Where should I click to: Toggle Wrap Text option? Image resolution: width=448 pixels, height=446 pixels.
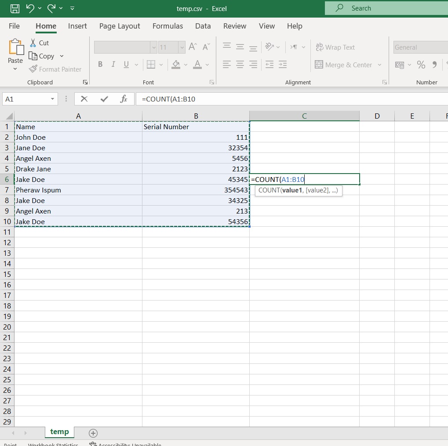coord(335,47)
